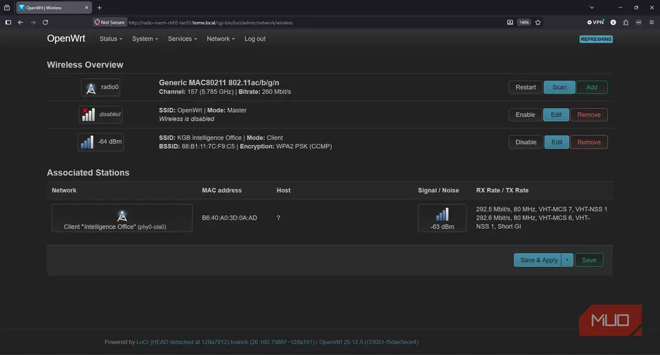Click the -64 dBm signal strength badge

(101, 142)
